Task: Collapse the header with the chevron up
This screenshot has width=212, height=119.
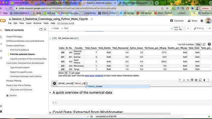Action: tap(210, 28)
